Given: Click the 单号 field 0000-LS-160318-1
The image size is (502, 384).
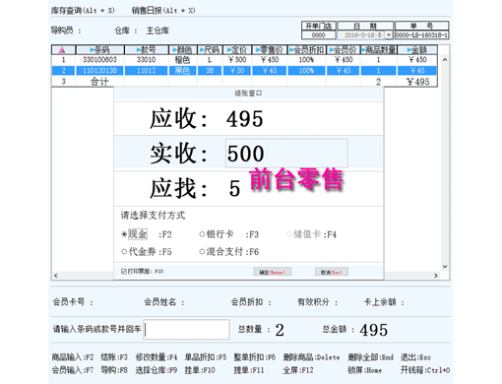Looking at the screenshot, I should point(421,34).
